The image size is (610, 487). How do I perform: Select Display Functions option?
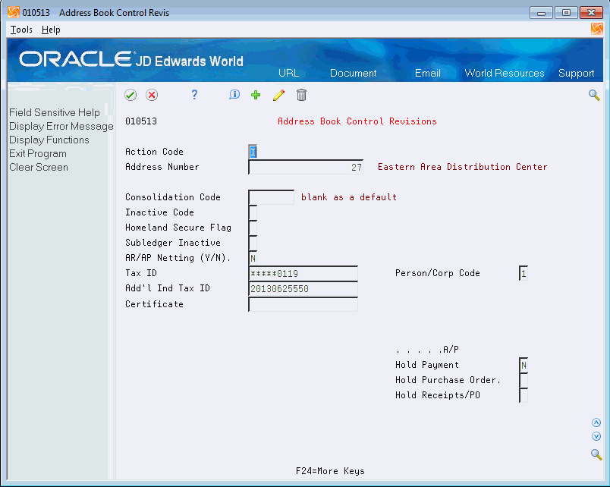(49, 140)
